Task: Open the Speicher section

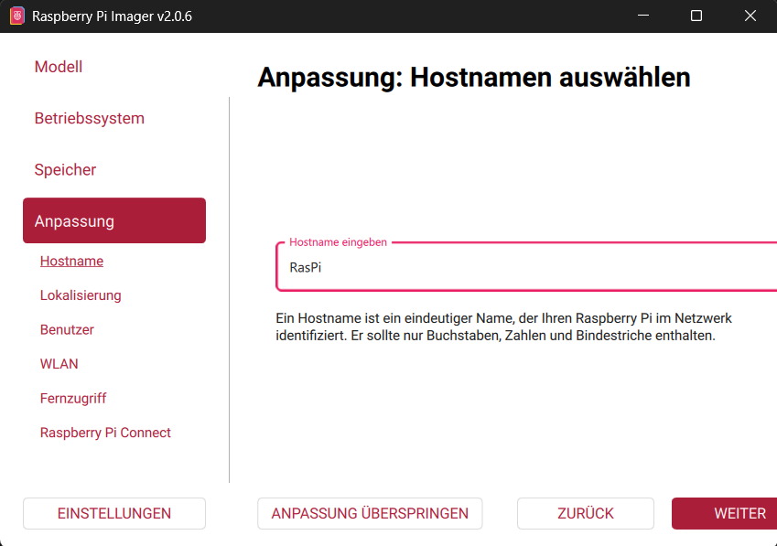Action: [64, 169]
